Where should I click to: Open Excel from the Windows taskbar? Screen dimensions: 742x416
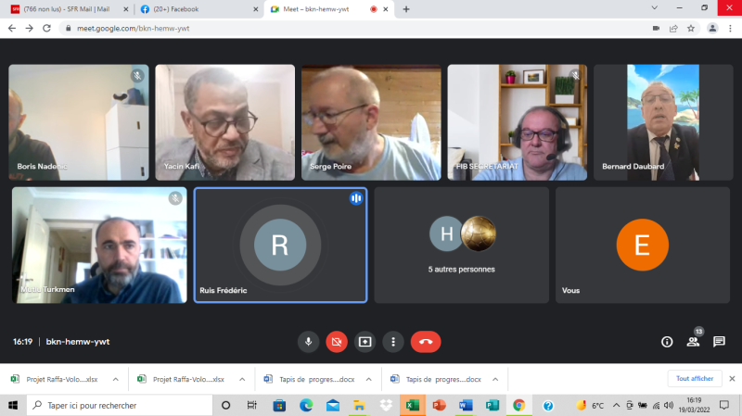click(412, 406)
